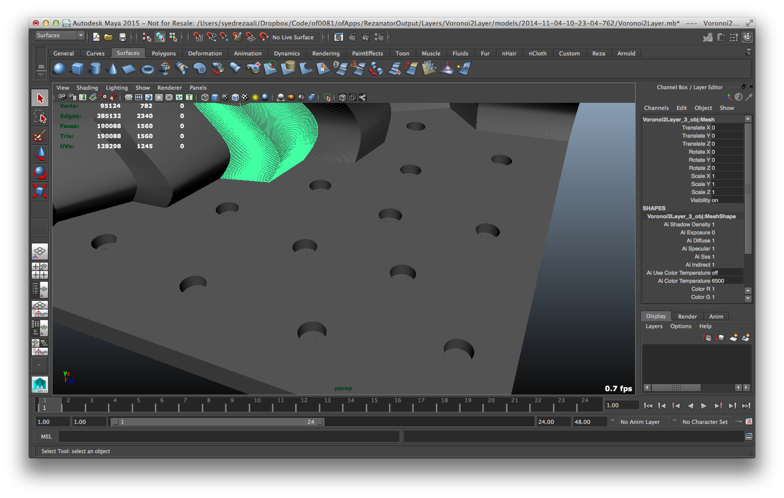Toggle Snap to Grids magnet
The height and width of the screenshot is (498, 784).
pyautogui.click(x=198, y=37)
